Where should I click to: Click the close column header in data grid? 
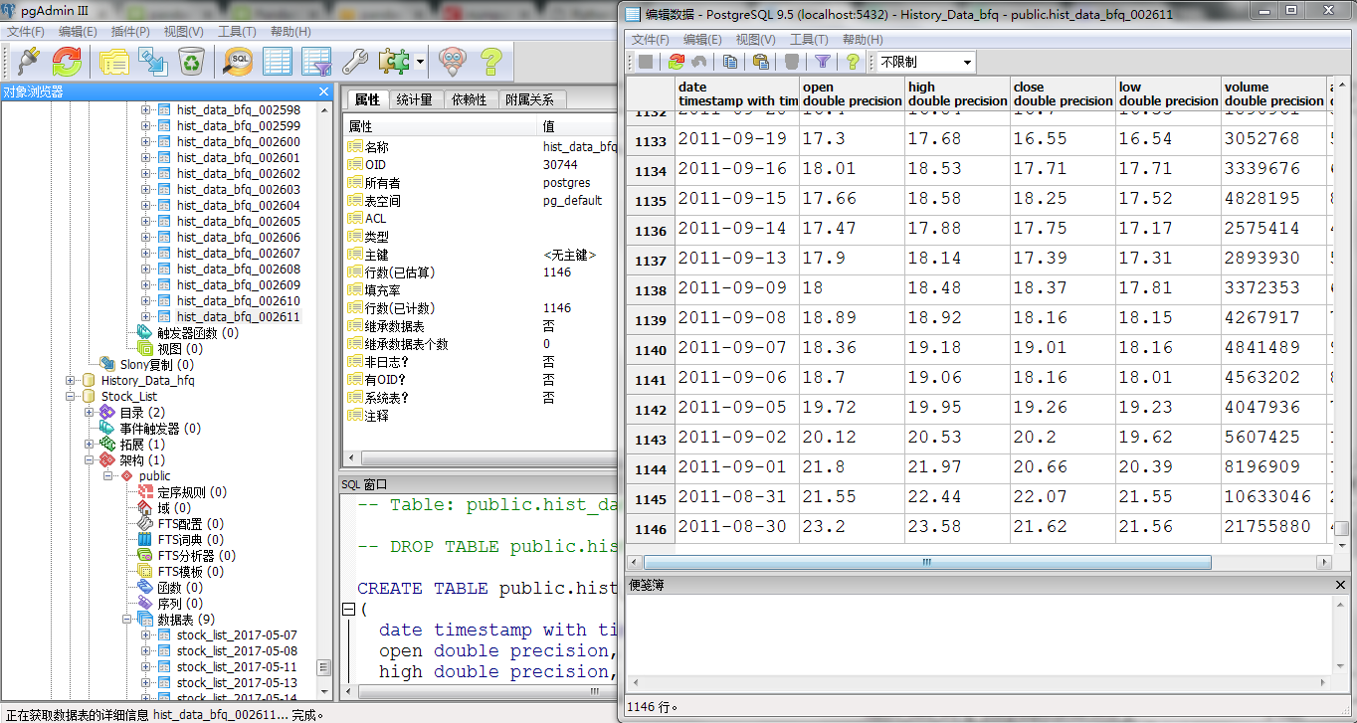1063,93
